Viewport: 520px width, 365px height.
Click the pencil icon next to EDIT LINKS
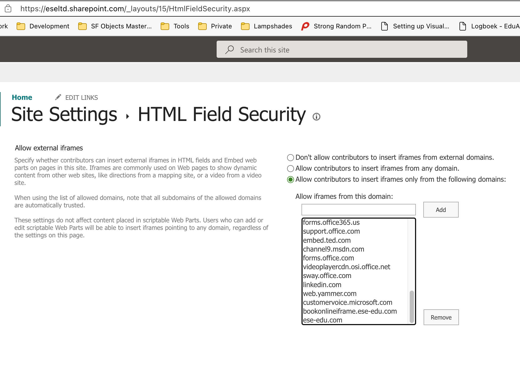pos(58,97)
